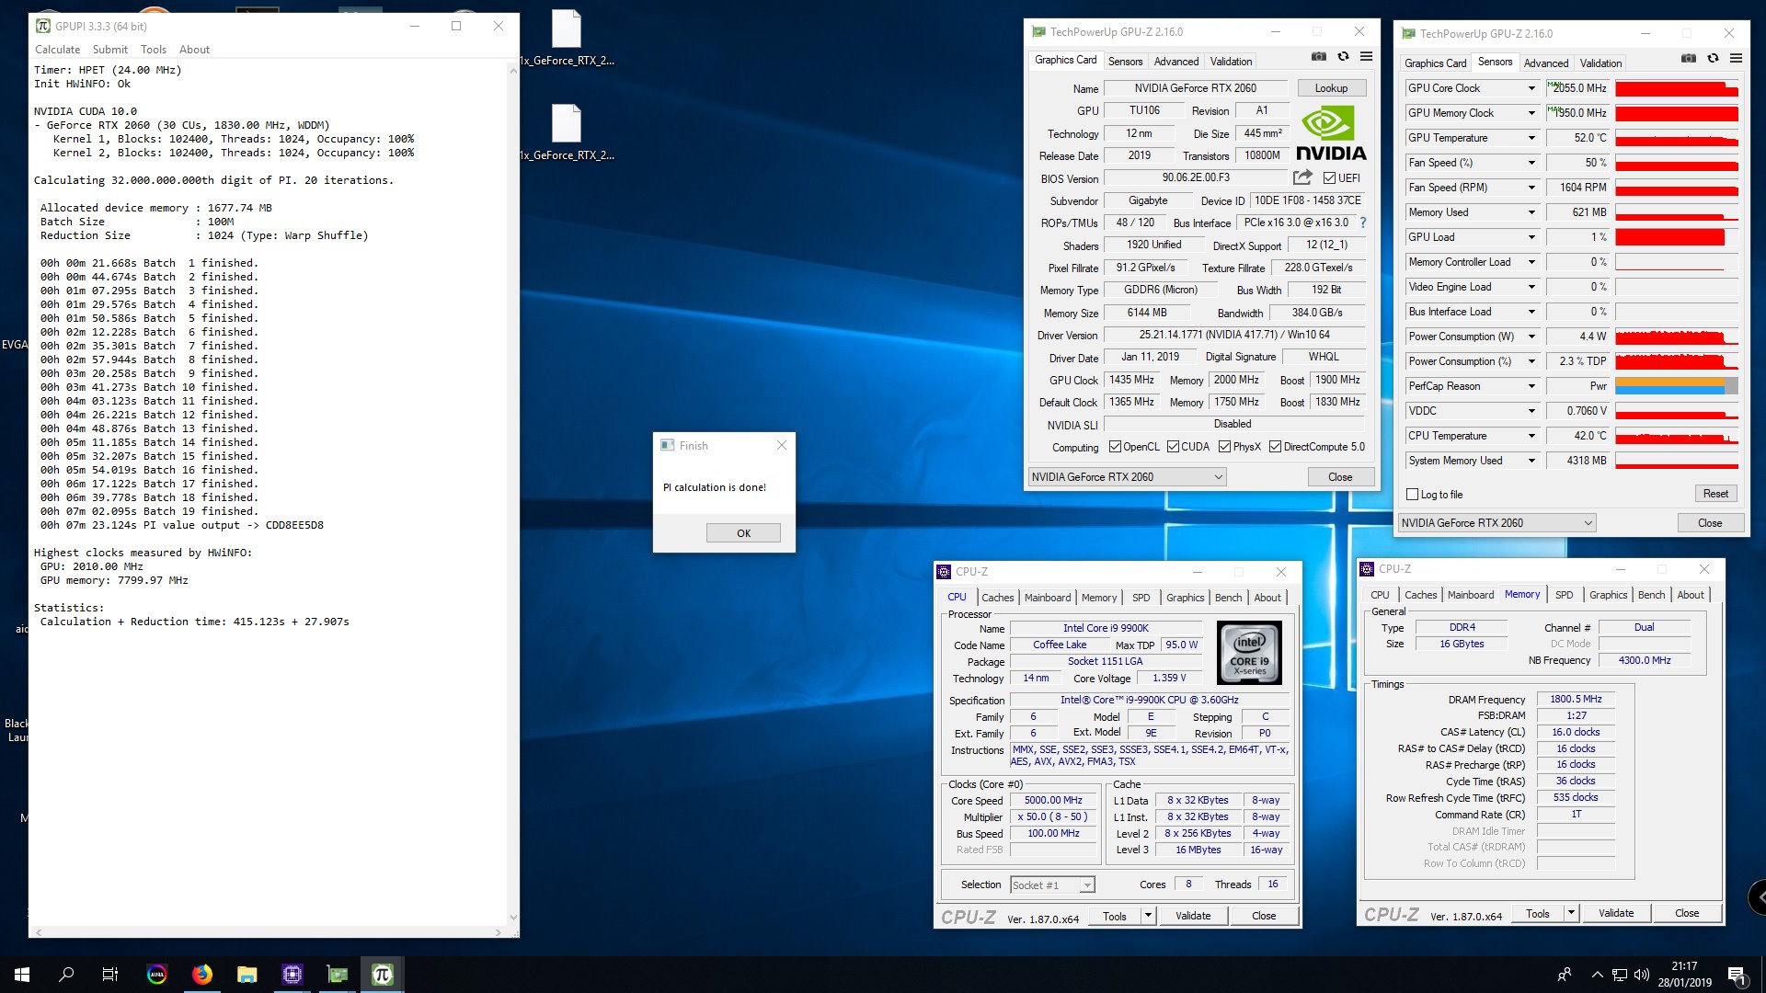The height and width of the screenshot is (993, 1766).
Task: Click the refresh icon in GPU-Z Sensors window
Action: (x=1713, y=58)
